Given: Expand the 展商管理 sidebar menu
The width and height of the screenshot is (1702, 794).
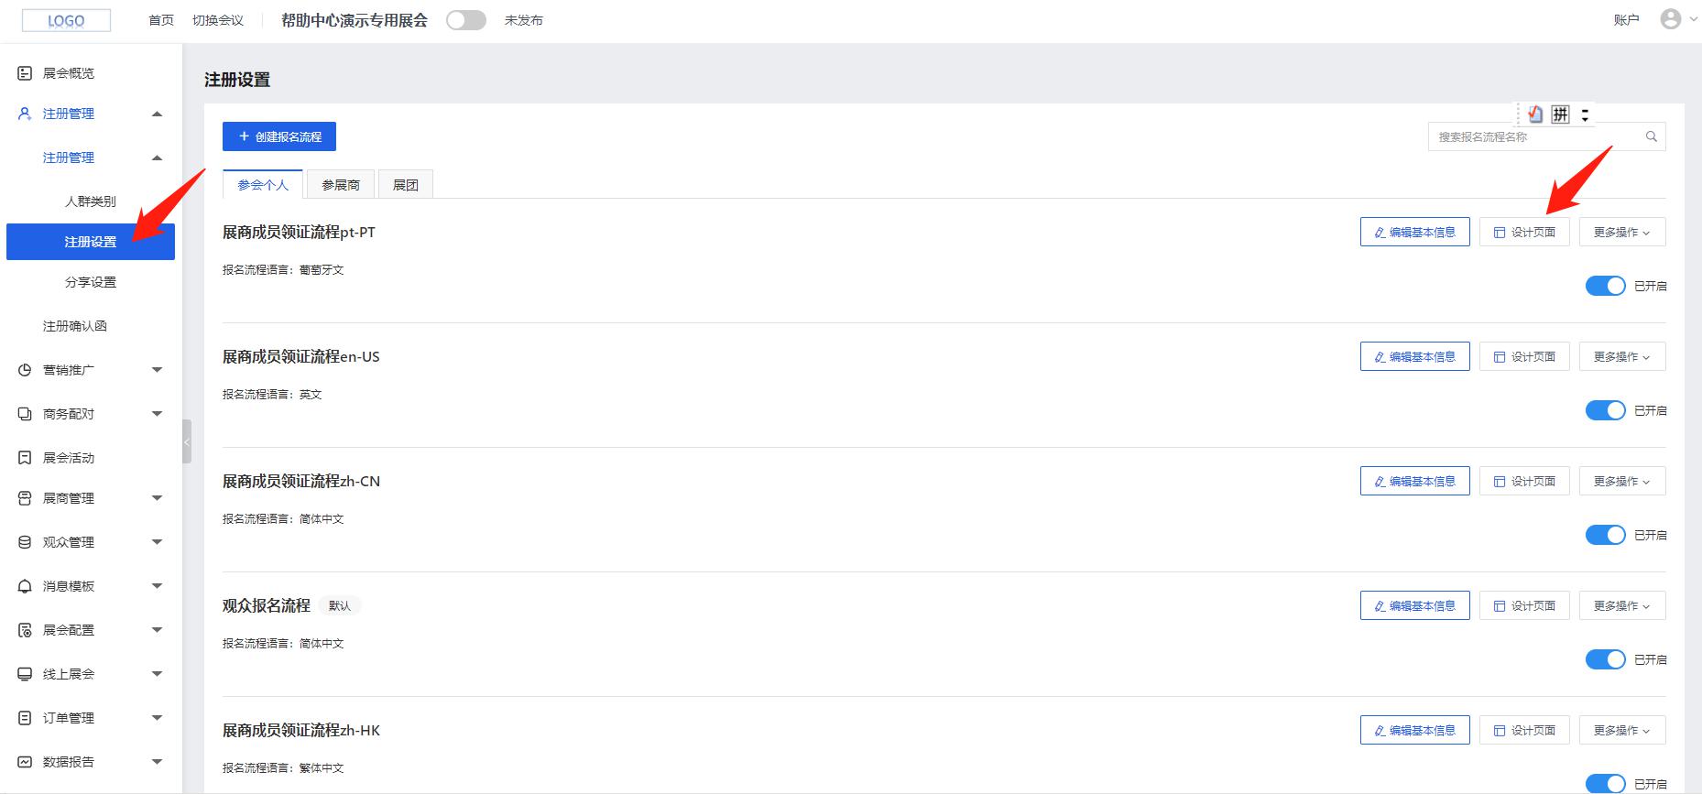Looking at the screenshot, I should (x=157, y=498).
